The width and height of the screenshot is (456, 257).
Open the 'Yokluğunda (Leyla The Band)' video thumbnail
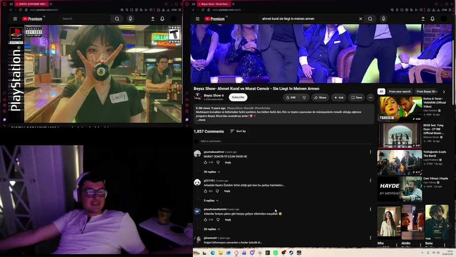tap(400, 162)
